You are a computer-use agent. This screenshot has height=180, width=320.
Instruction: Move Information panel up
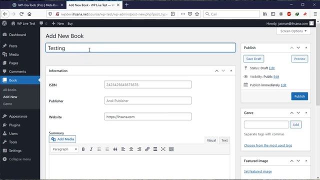216,71
